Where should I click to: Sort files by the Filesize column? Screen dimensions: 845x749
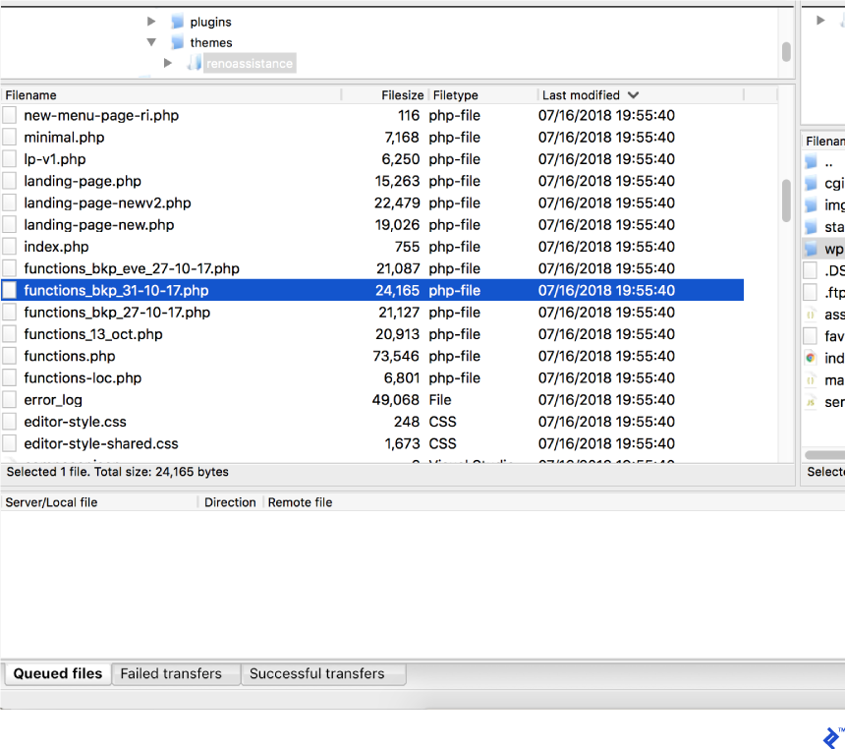click(x=402, y=94)
